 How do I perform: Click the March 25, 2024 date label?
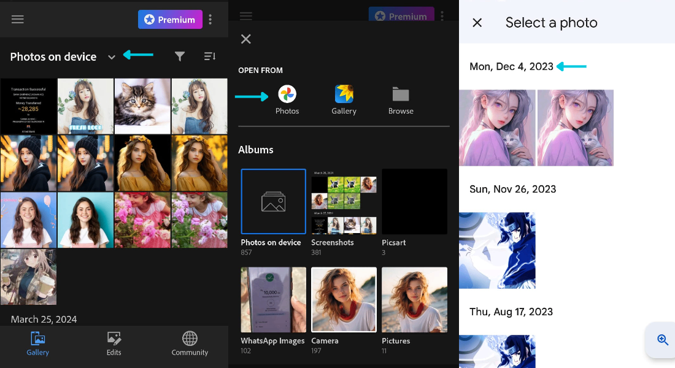pos(44,320)
